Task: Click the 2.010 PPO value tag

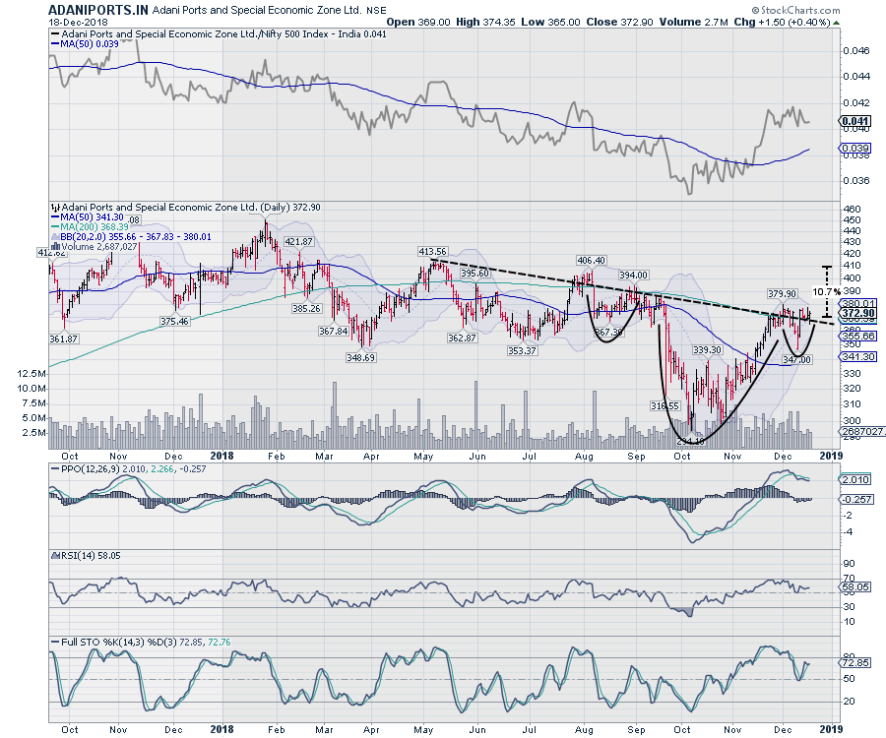Action: [x=855, y=479]
